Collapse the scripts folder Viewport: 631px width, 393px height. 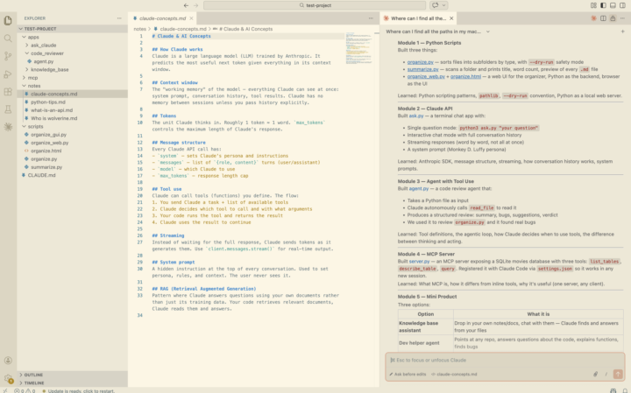coord(35,126)
